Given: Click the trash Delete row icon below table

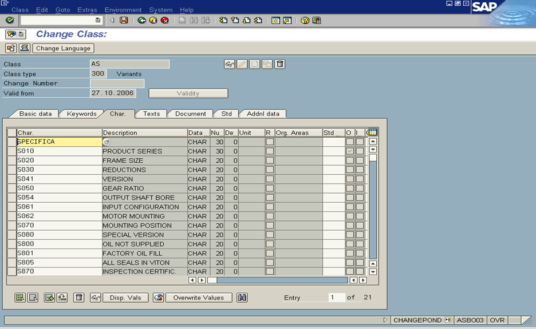Looking at the screenshot, I should coord(79,298).
